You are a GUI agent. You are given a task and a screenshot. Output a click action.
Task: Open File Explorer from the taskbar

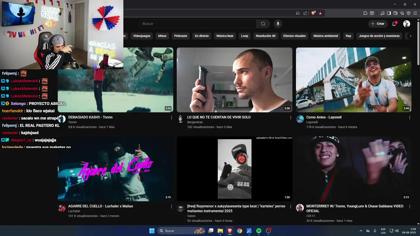[220, 231]
